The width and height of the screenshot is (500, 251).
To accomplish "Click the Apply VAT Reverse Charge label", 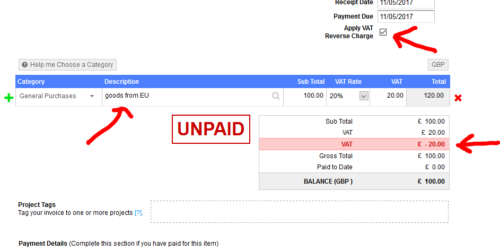I will point(349,32).
